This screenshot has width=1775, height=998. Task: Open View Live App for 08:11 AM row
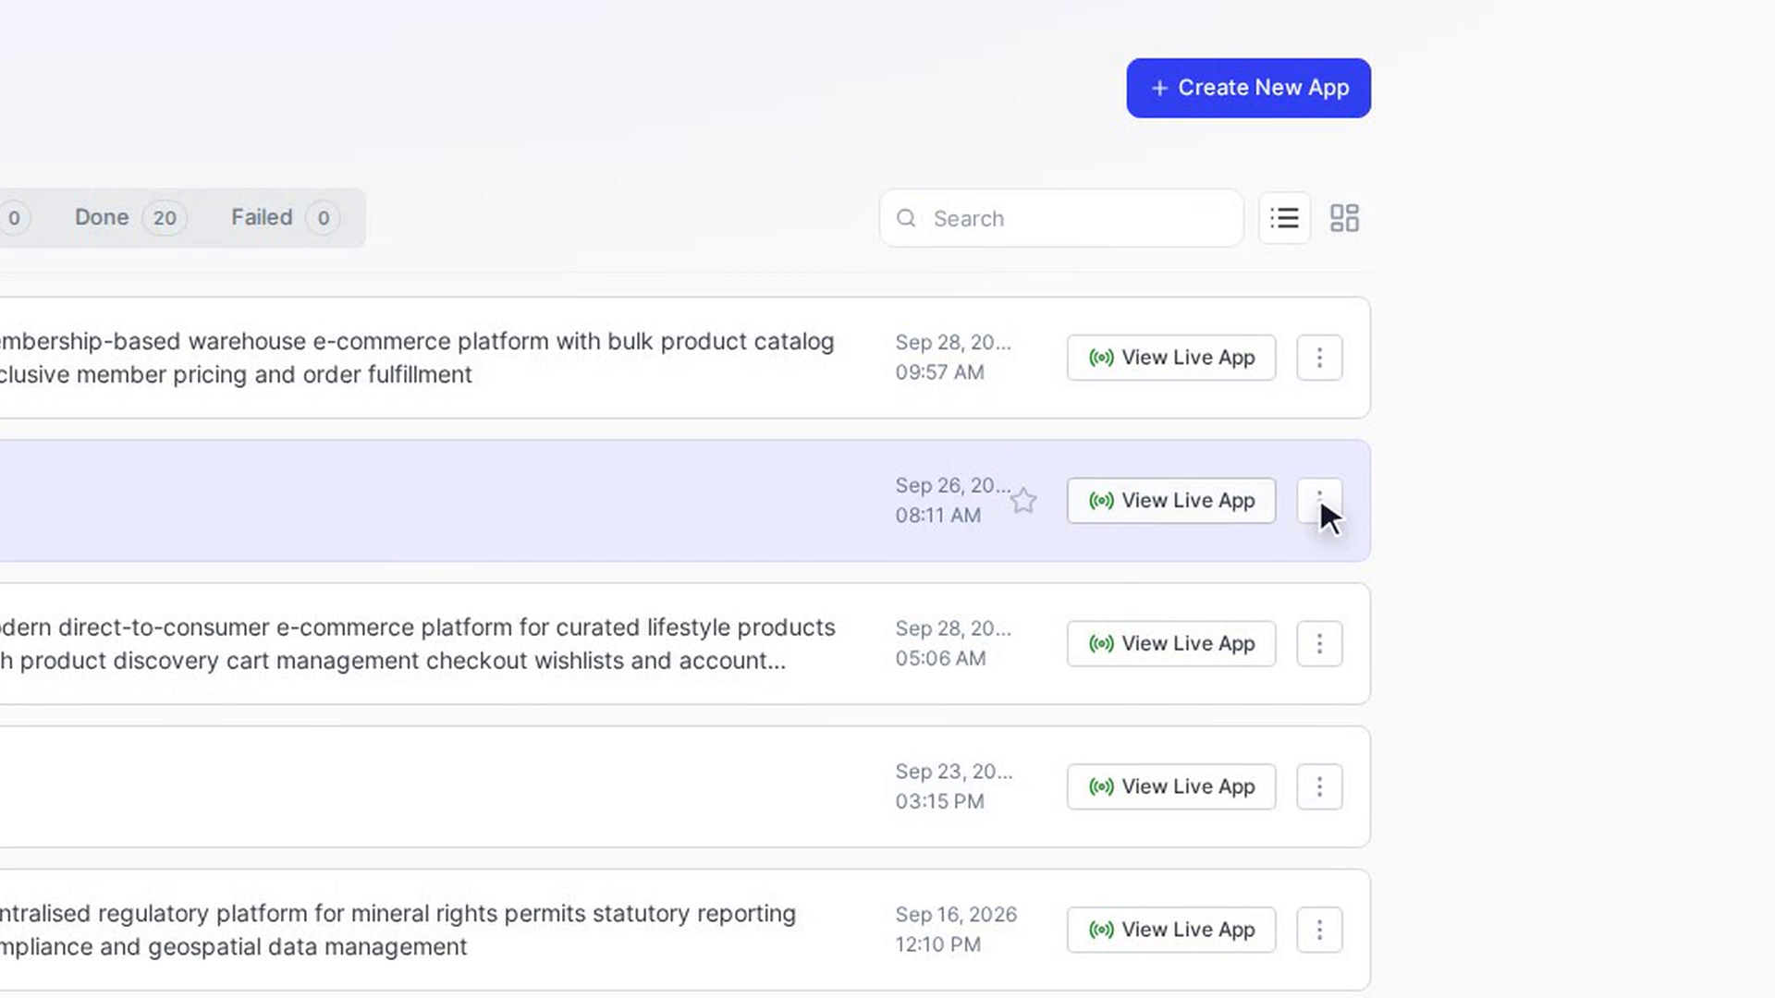coord(1171,501)
